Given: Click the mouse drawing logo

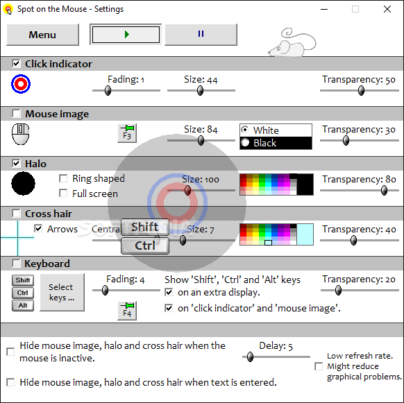Looking at the screenshot, I should [x=292, y=43].
